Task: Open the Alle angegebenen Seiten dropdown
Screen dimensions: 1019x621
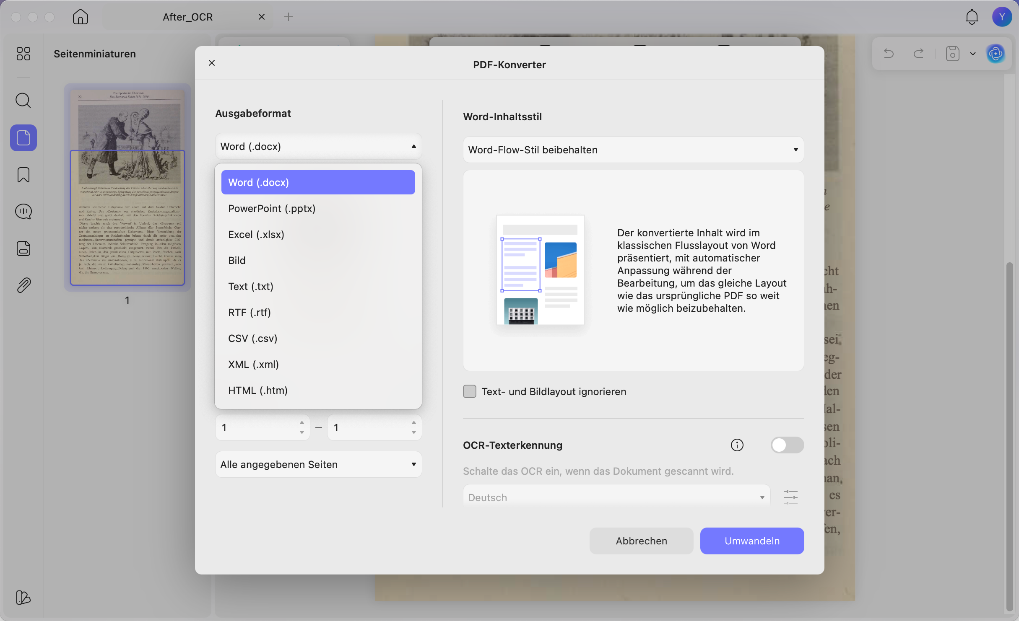Action: [318, 464]
